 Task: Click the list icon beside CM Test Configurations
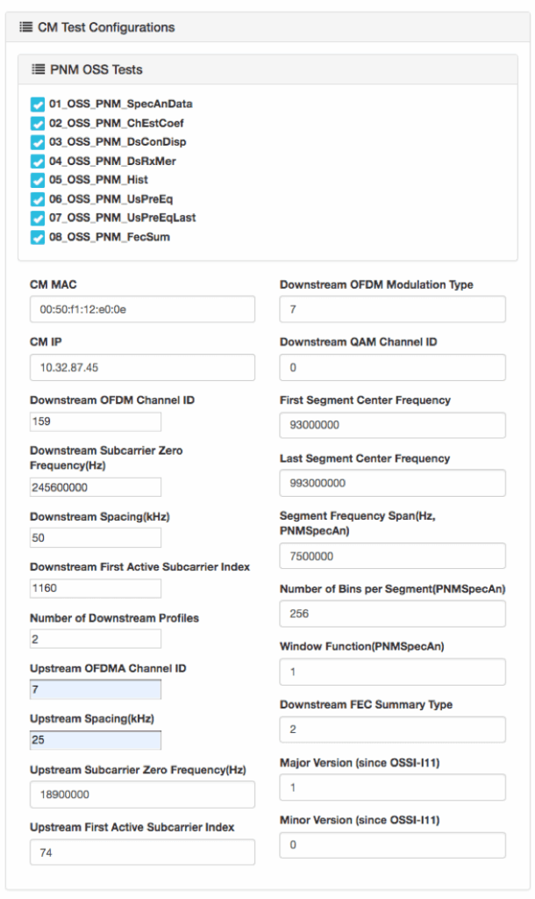25,27
